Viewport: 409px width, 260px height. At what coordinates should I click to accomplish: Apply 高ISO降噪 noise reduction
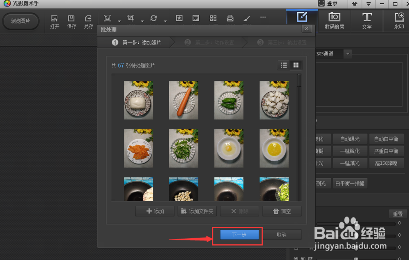pyautogui.click(x=386, y=163)
